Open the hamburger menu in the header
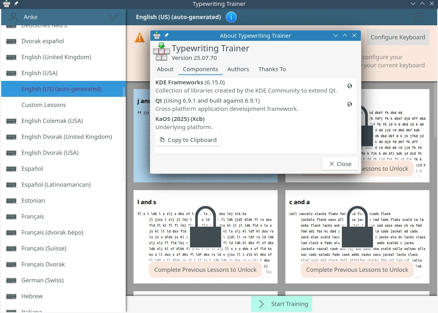The image size is (438, 313). click(419, 17)
